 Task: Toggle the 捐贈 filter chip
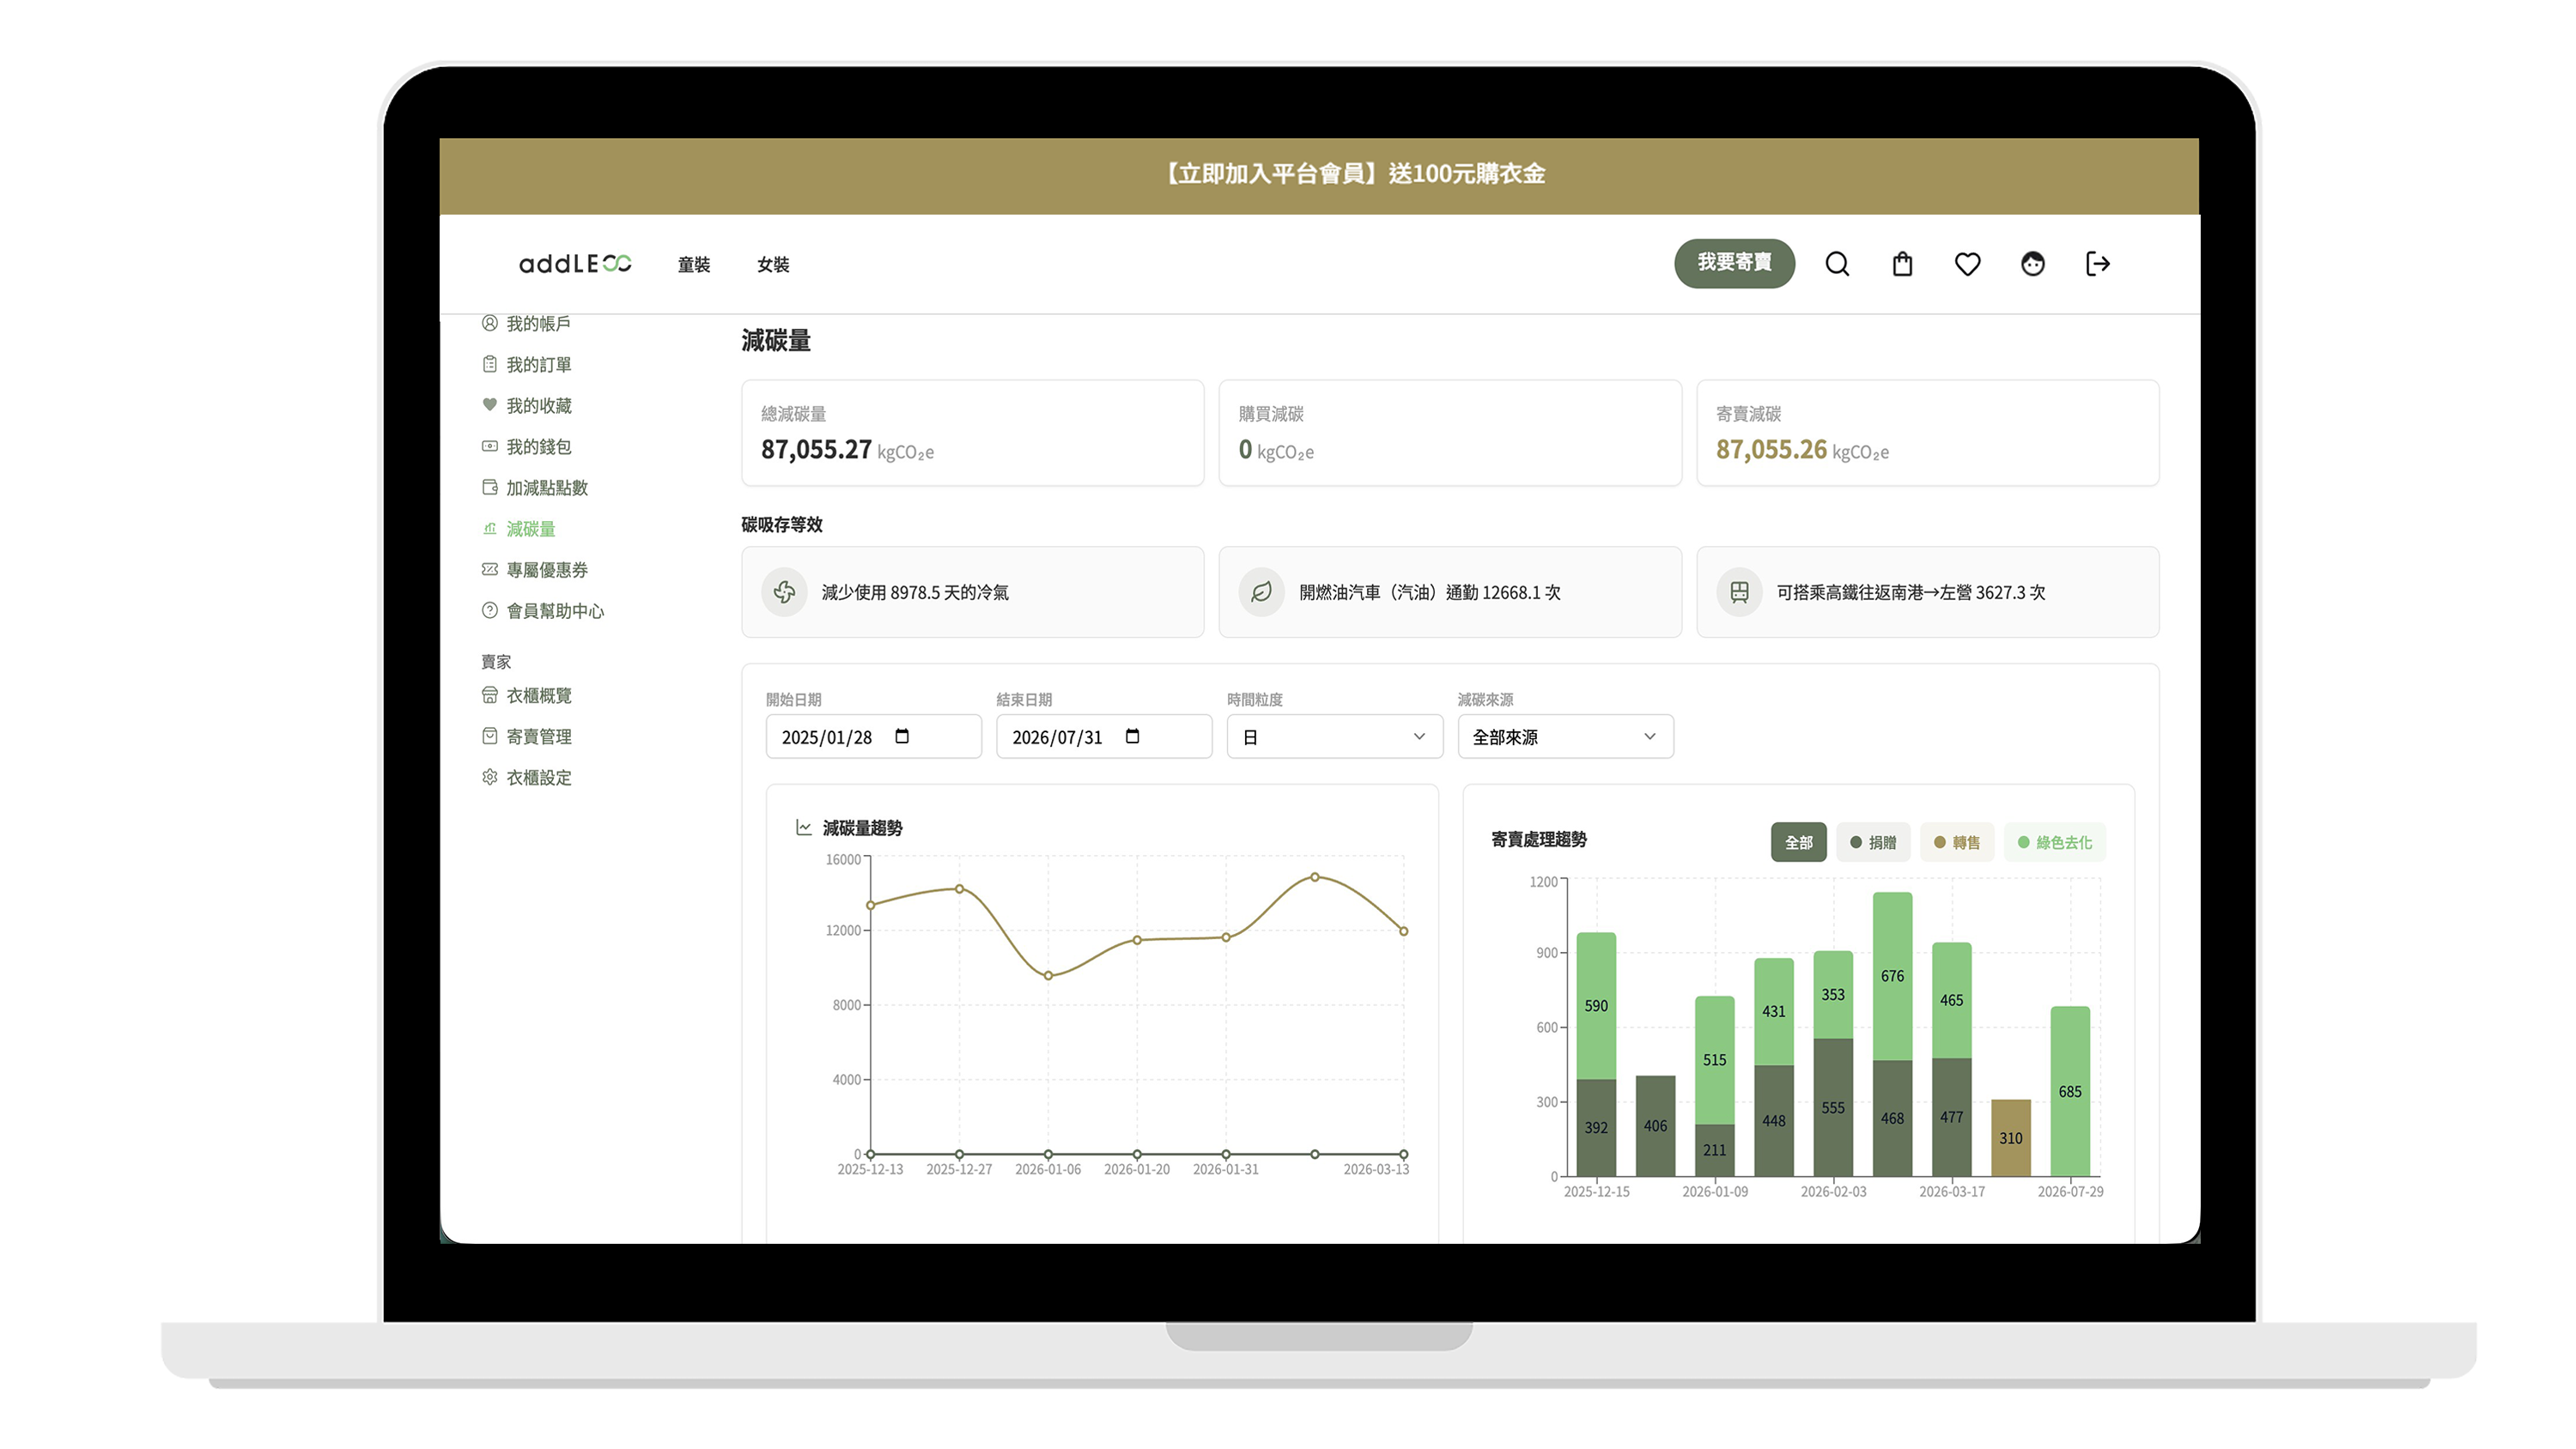[x=1873, y=842]
